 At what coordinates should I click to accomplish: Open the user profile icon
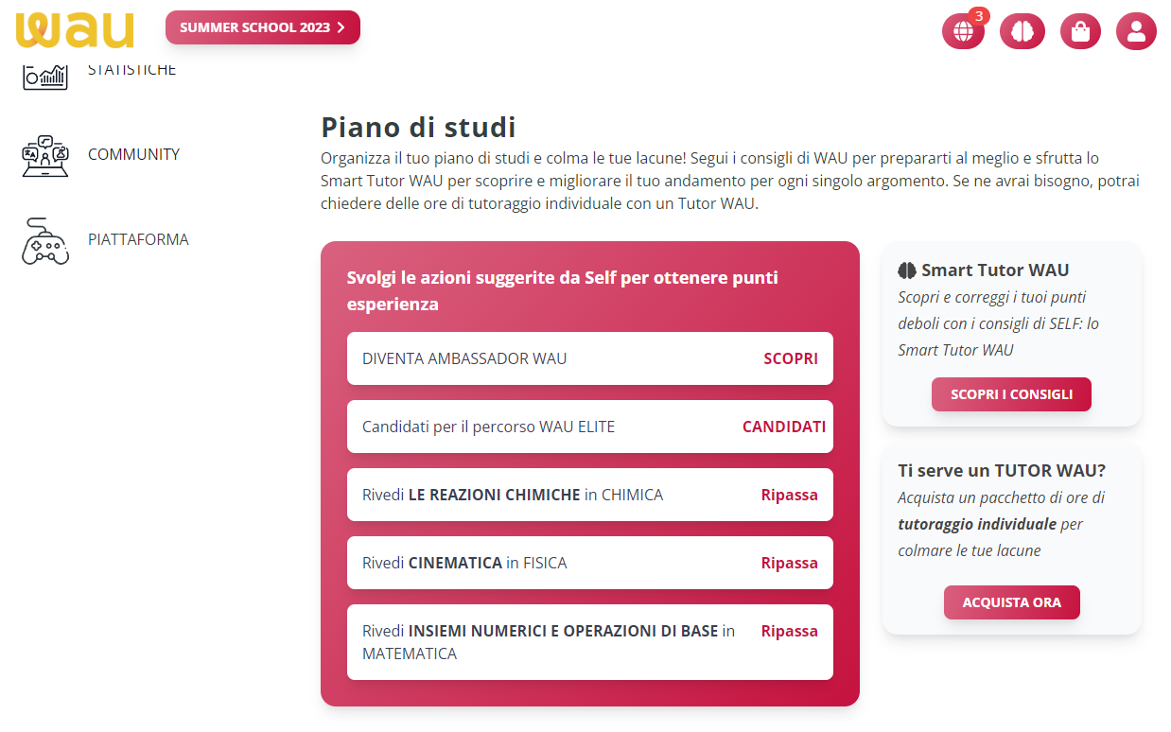coord(1136,31)
